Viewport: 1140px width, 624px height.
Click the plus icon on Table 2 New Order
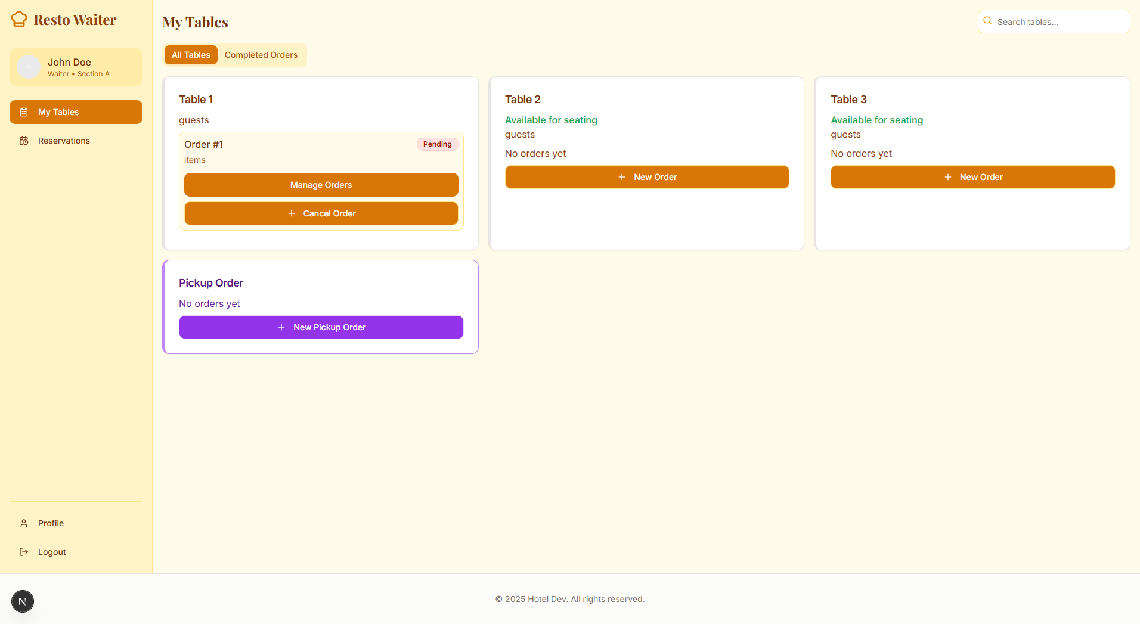click(622, 176)
